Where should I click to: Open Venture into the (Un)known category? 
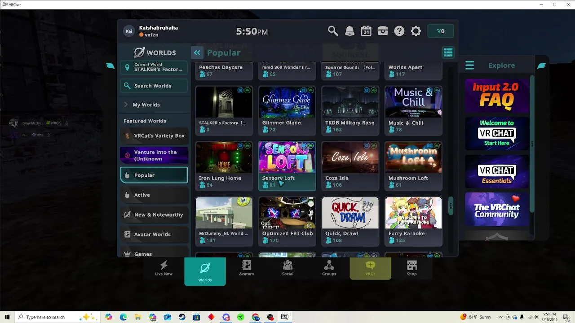click(154, 155)
